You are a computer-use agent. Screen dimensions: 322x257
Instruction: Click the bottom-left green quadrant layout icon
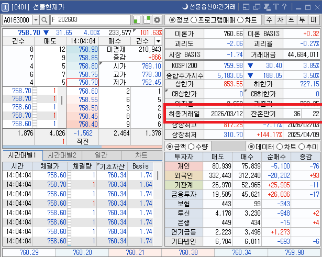pyautogui.click(x=137, y=20)
